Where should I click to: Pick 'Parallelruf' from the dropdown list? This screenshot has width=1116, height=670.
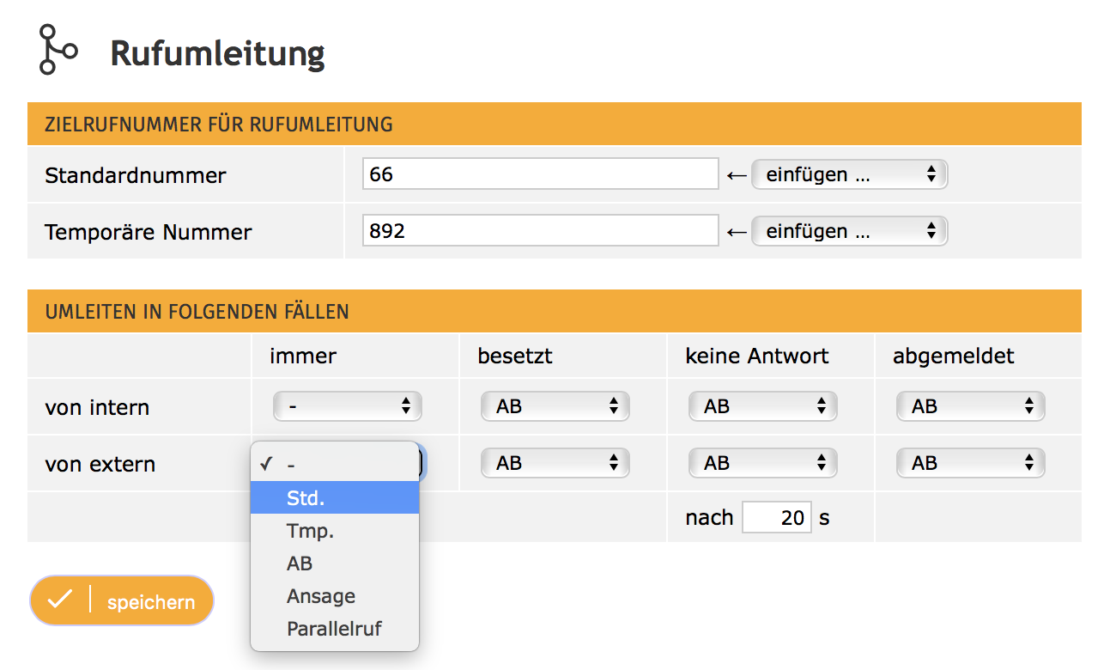pyautogui.click(x=334, y=629)
